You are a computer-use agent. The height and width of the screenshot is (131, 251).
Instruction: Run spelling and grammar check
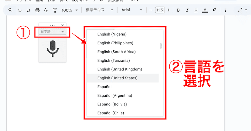[46, 10]
